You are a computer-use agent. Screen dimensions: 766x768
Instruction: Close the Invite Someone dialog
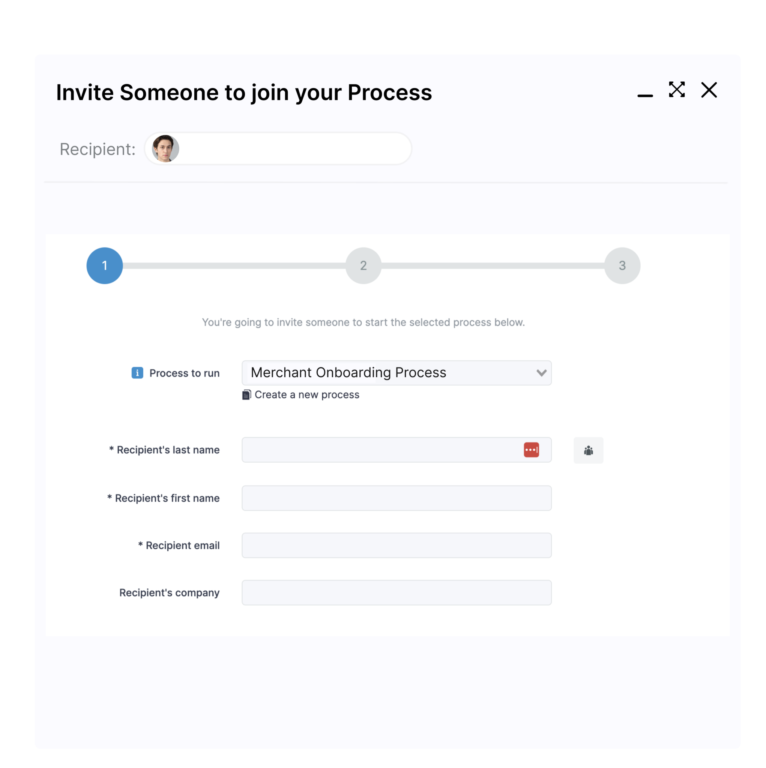coord(708,90)
